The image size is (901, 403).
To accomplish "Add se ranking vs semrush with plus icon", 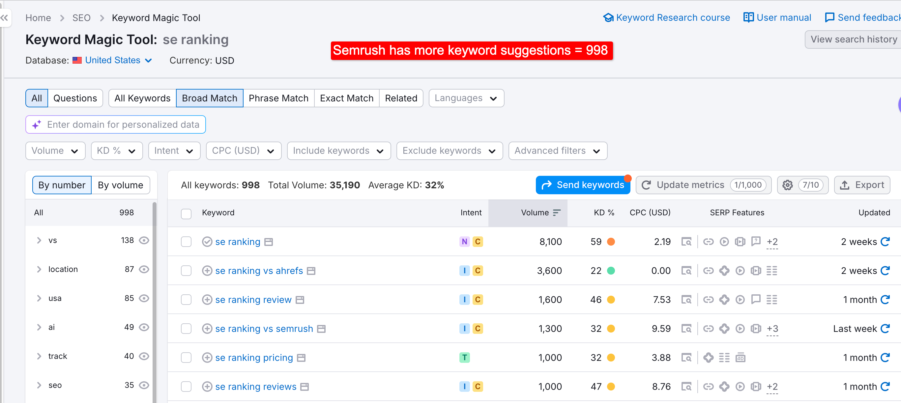I will [x=207, y=329].
